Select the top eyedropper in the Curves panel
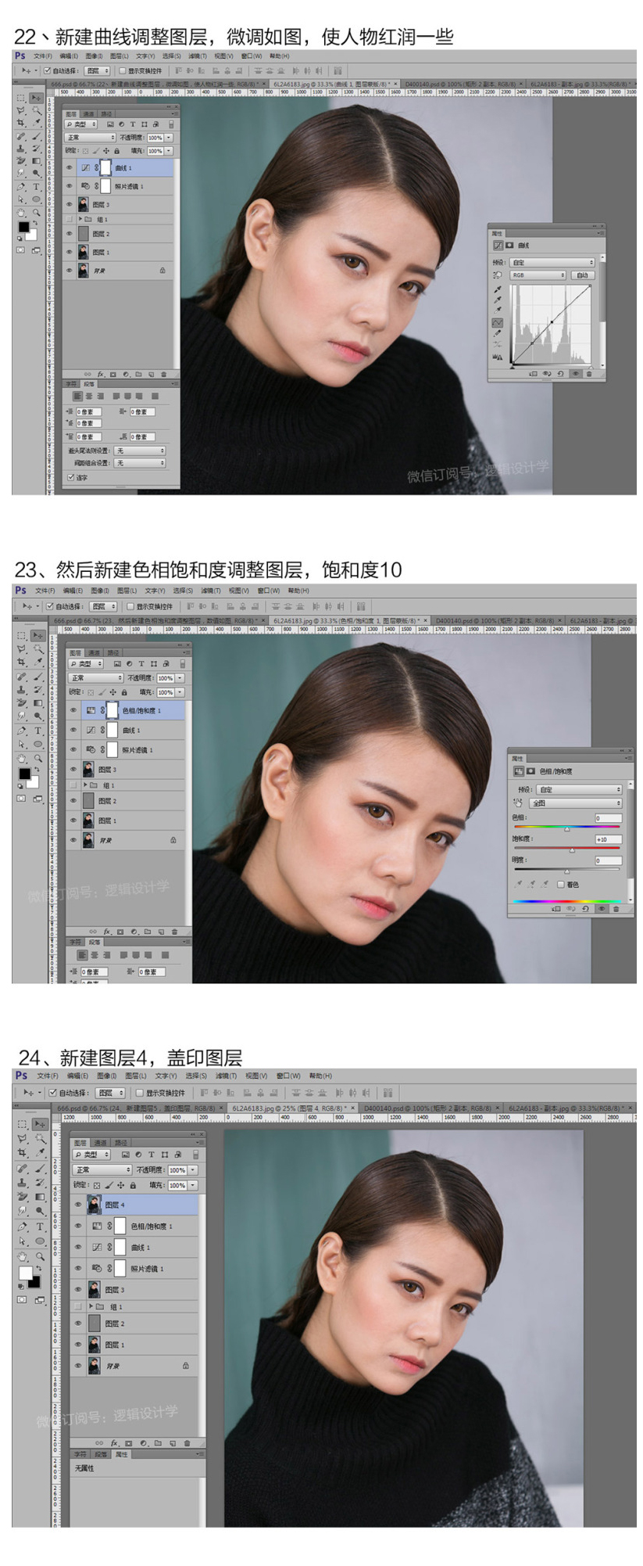Screen dimensions: 643x1566 (498, 289)
